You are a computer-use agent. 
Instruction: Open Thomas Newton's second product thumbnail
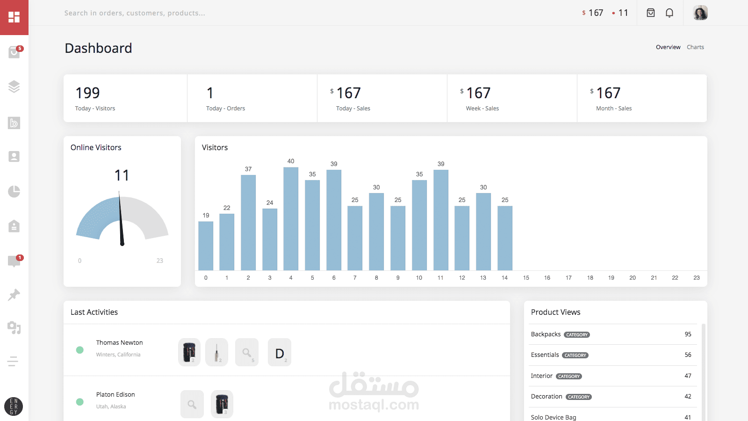pyautogui.click(x=216, y=352)
